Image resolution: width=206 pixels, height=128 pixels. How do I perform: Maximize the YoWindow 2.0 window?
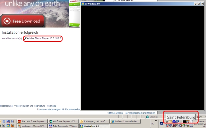(x=198, y=4)
